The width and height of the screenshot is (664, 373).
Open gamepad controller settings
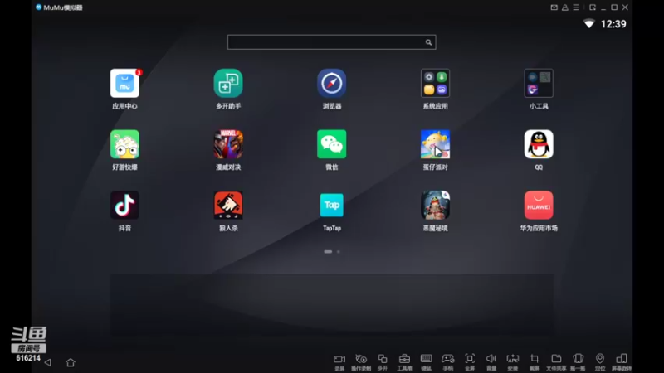click(448, 362)
